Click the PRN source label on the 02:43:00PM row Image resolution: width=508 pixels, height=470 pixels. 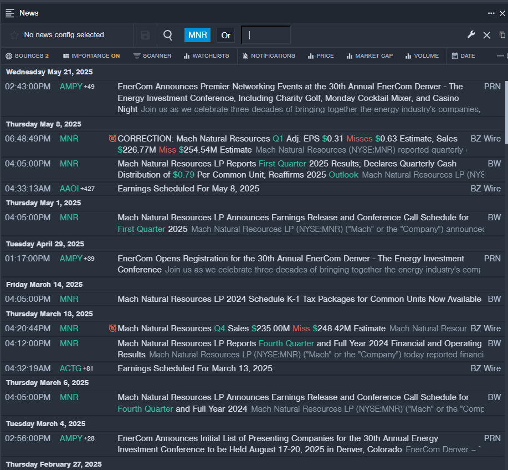(492, 87)
